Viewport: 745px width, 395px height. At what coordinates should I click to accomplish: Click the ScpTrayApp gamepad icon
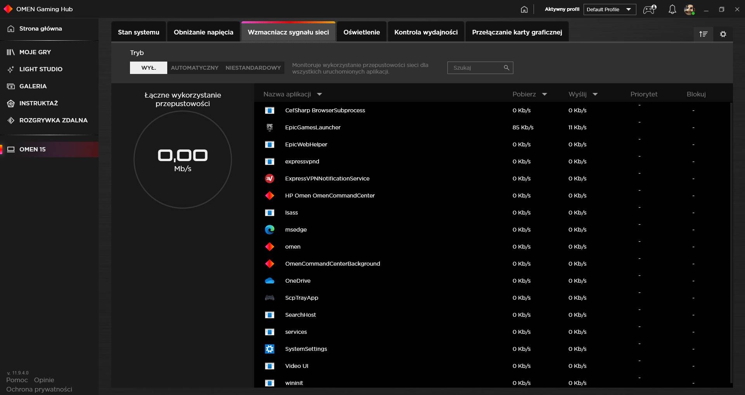tap(270, 298)
